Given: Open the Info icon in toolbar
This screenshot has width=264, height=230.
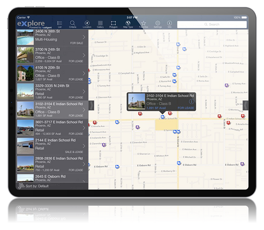Looking at the screenshot, I should pyautogui.click(x=170, y=24).
